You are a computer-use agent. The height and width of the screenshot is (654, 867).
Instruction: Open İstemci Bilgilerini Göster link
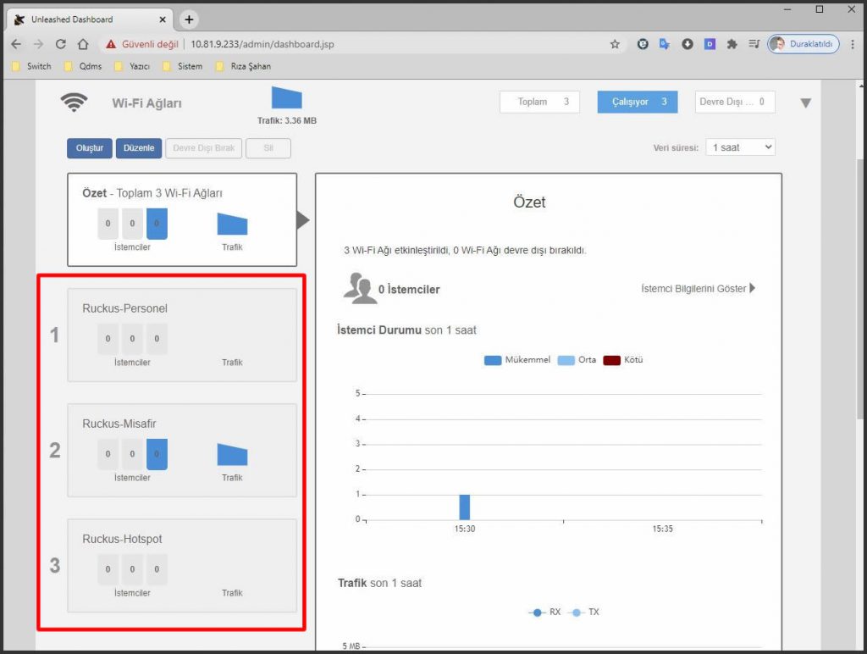(x=698, y=288)
